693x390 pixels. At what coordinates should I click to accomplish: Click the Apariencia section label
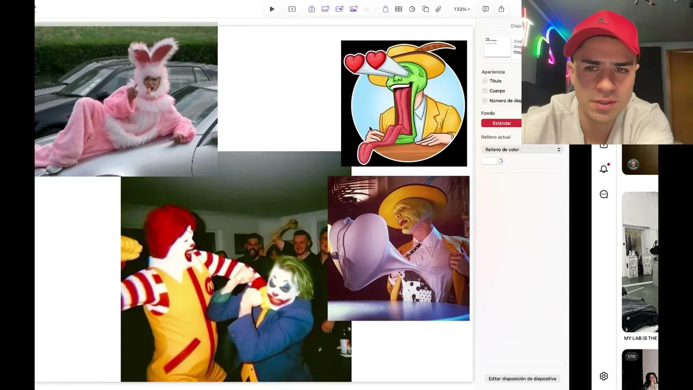tap(493, 71)
